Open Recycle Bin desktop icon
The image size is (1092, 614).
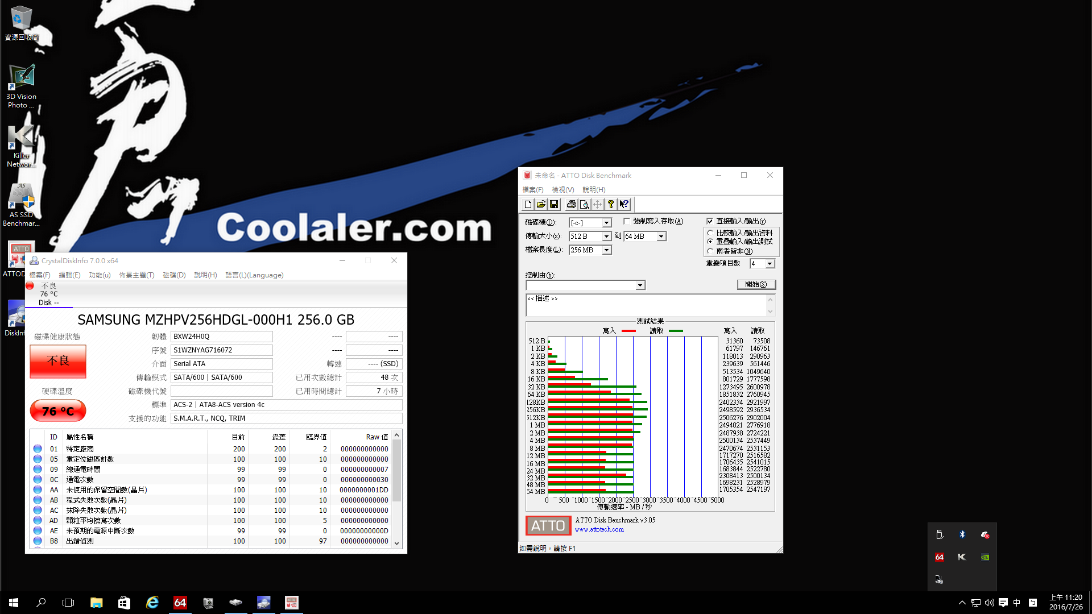click(x=21, y=23)
